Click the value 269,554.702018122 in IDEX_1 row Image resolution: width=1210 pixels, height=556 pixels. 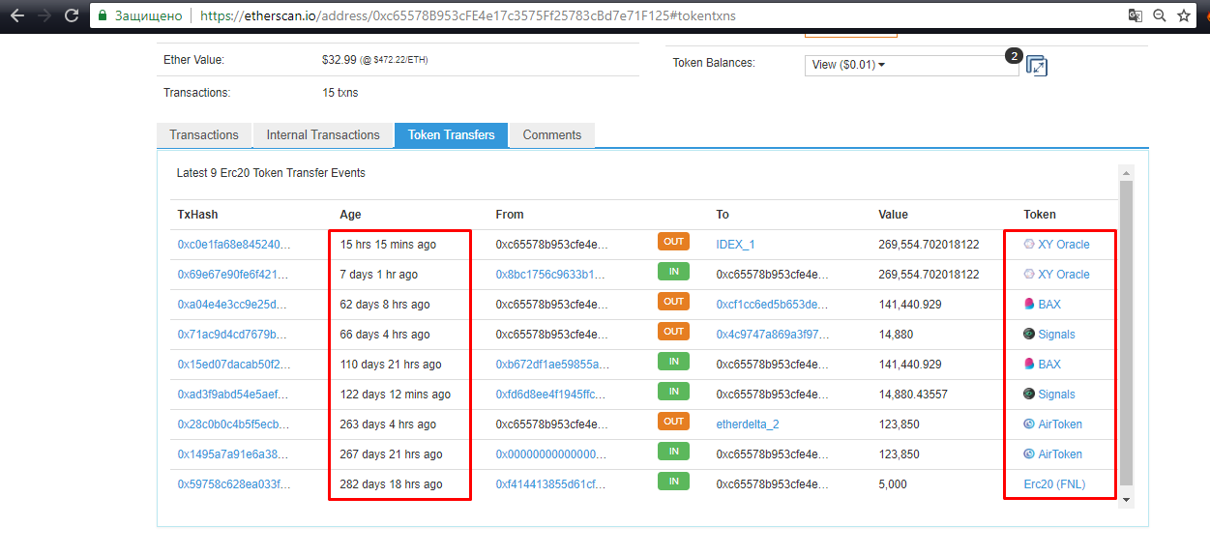coord(929,245)
